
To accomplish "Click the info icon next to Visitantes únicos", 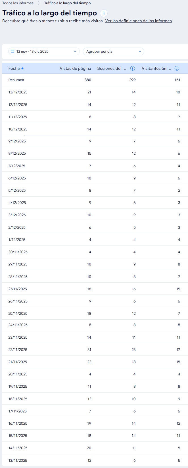I will click(177, 68).
